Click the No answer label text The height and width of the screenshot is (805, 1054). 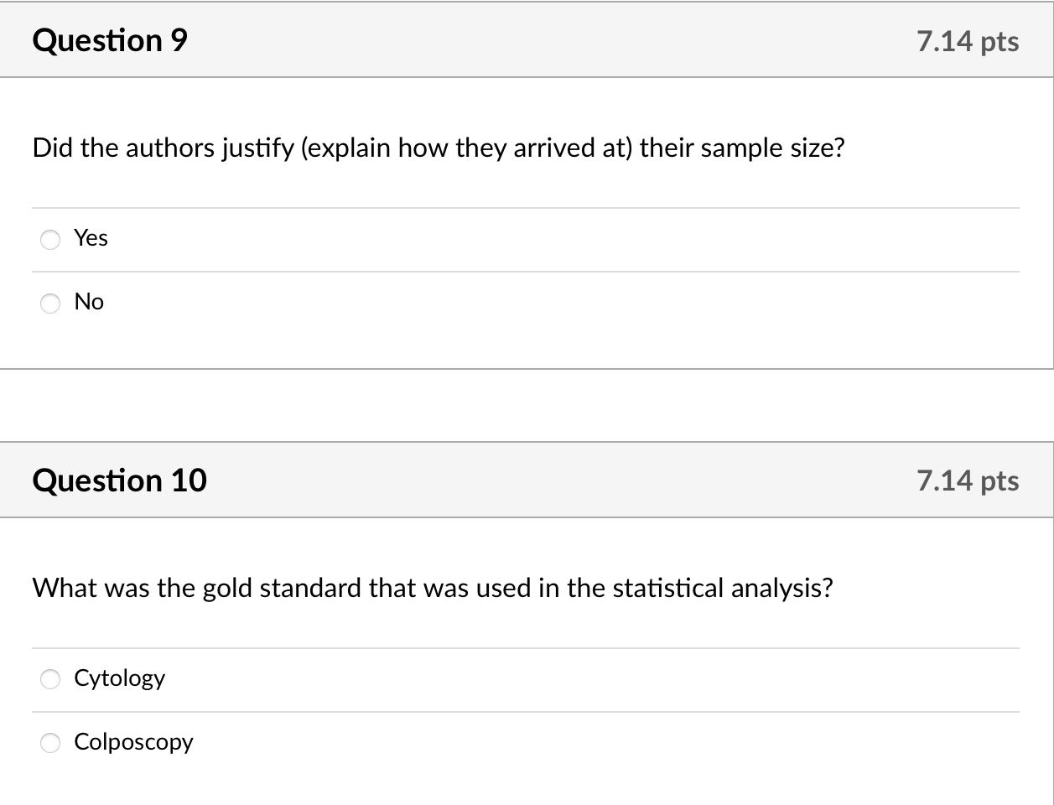click(x=89, y=302)
